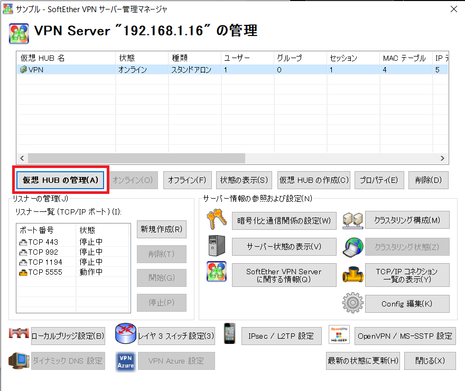Screen dimensions: 465x391
Task: Click the title bar application icon
Action: coord(8,9)
